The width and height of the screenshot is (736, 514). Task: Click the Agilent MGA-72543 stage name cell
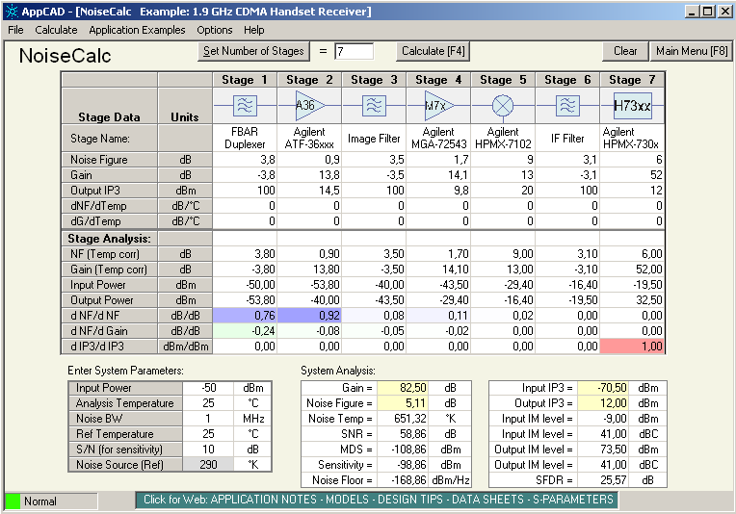[x=438, y=139]
